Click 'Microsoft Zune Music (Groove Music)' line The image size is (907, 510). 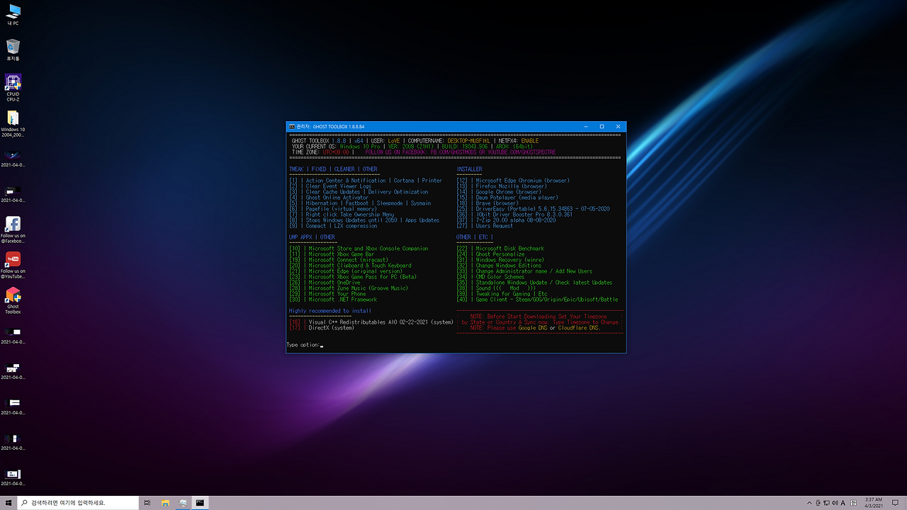click(x=349, y=288)
